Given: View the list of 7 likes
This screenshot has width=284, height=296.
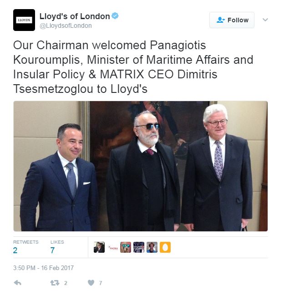Looking at the screenshot, I should click(x=57, y=247).
